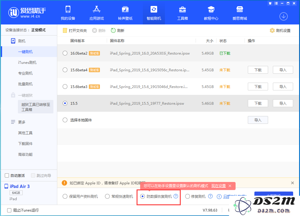Viewport: 300px width, 216px height.
Task: Toggle 自动激活 checkbox
Action: point(7,175)
